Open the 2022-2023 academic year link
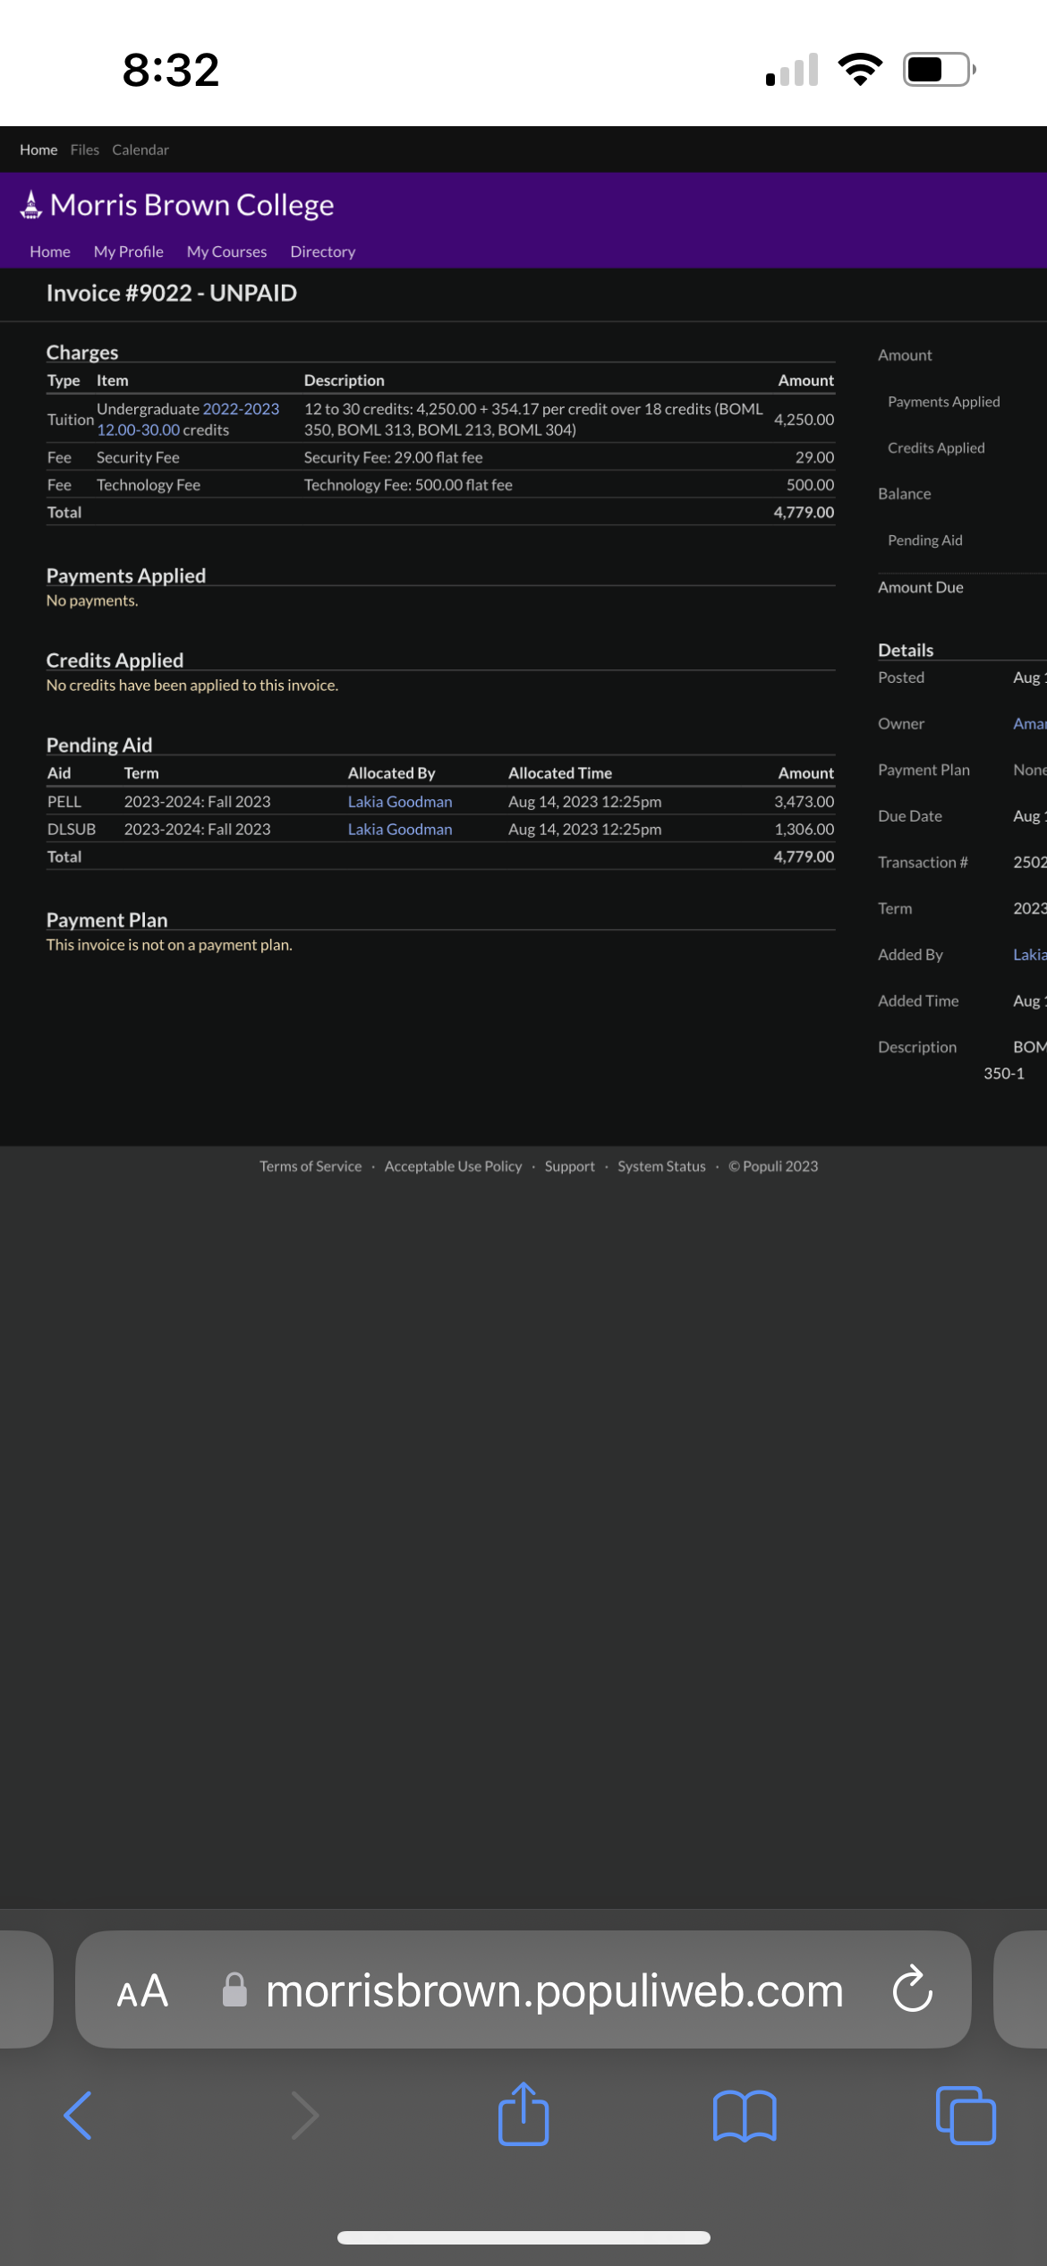Image resolution: width=1047 pixels, height=2266 pixels. (242, 409)
